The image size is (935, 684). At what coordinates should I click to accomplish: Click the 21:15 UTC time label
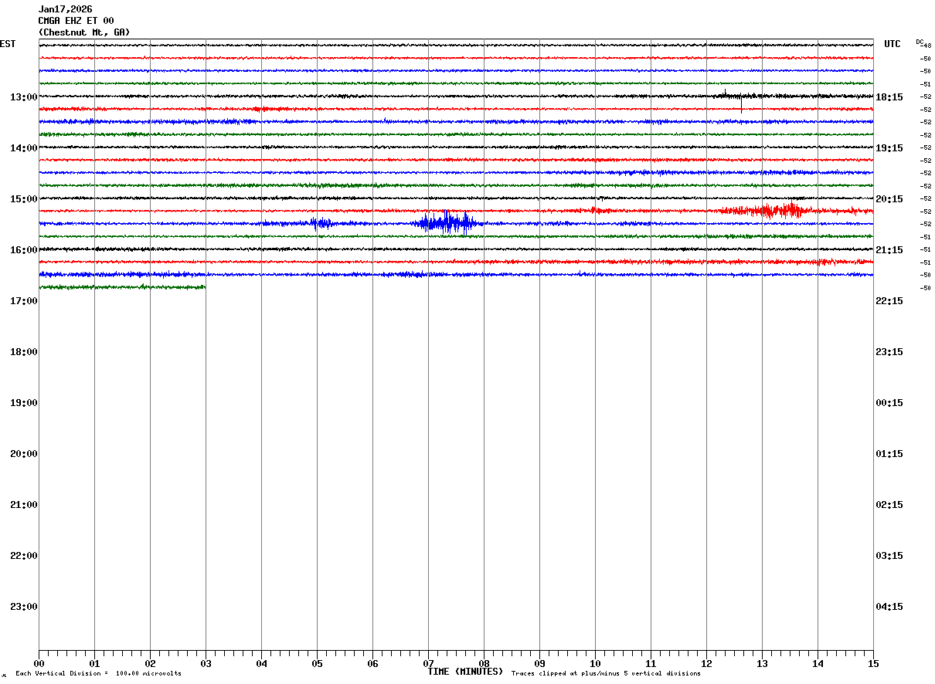889,250
